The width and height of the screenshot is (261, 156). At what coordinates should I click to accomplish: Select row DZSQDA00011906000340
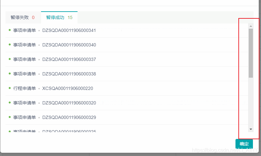pyautogui.click(x=127, y=45)
